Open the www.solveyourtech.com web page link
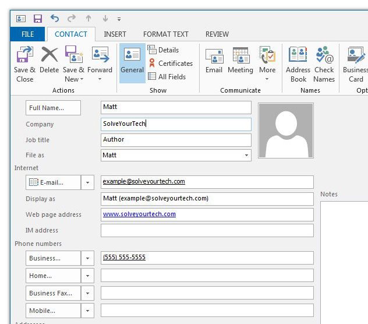This screenshot has height=324, width=368. [x=139, y=214]
